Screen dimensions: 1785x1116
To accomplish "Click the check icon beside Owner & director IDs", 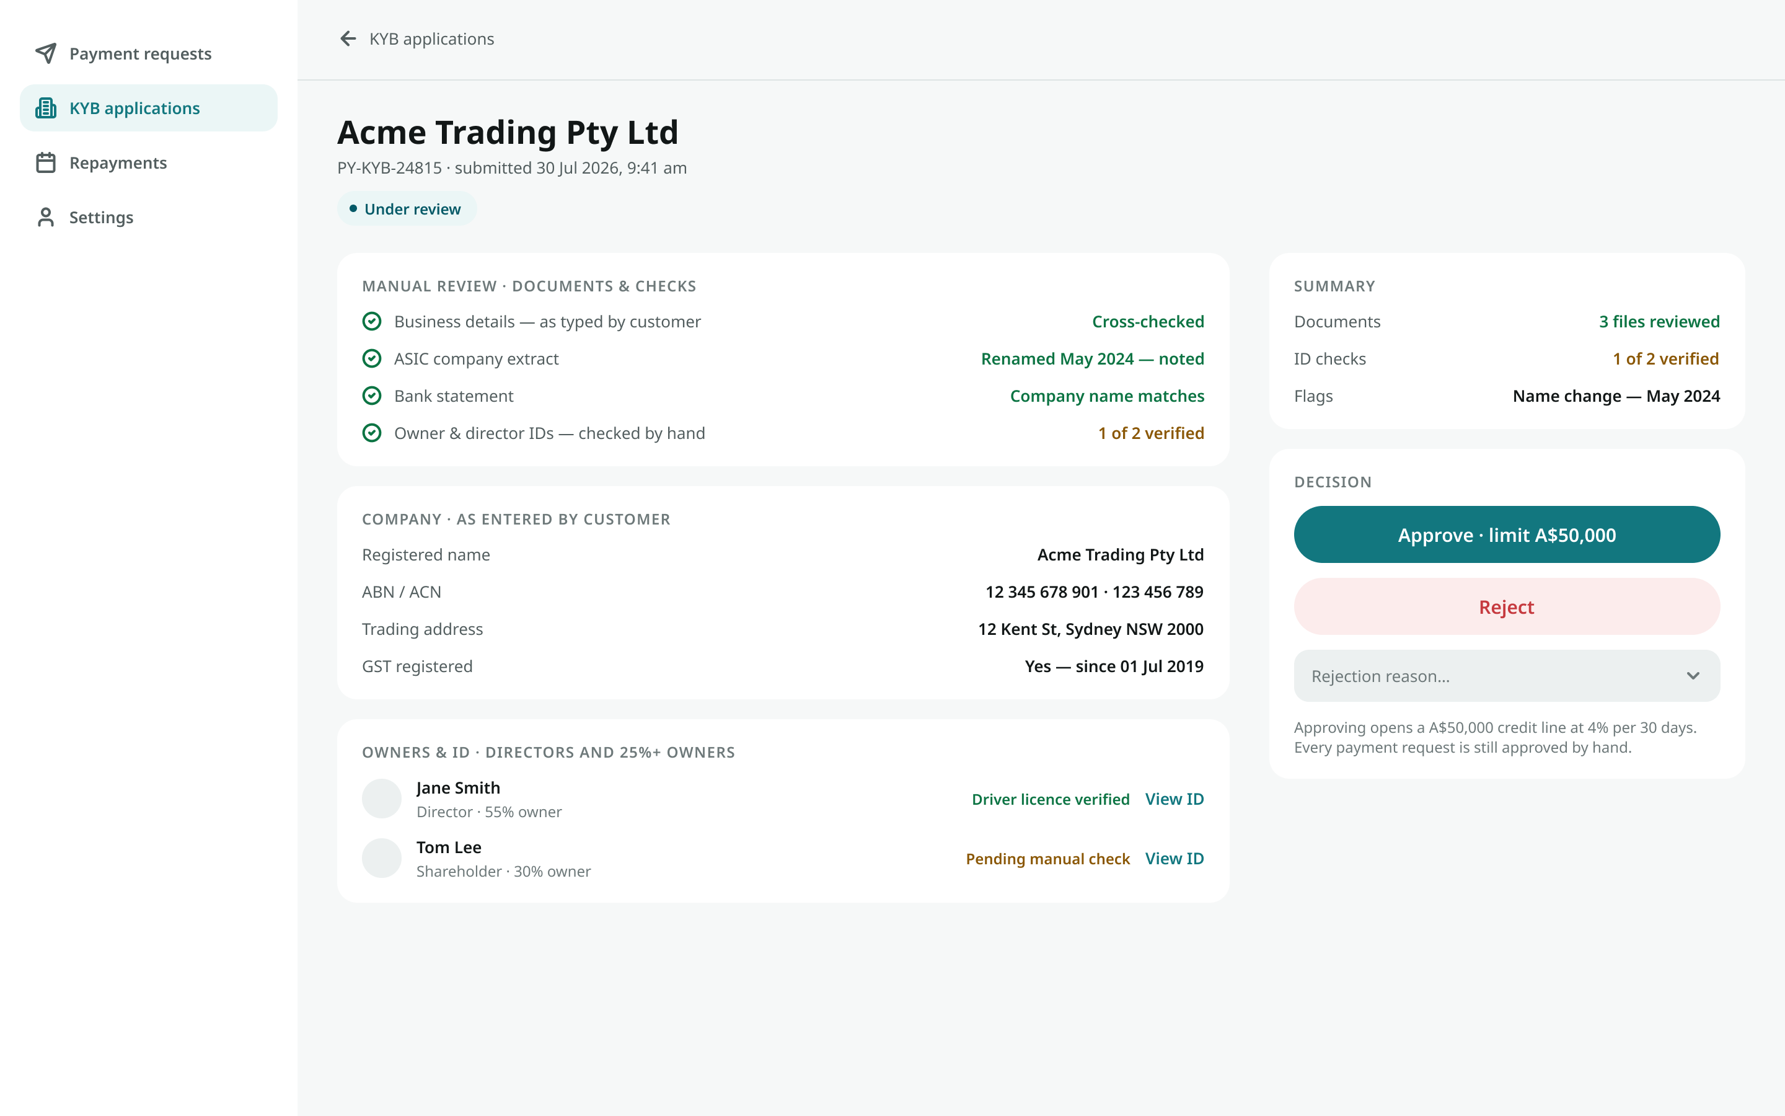I will tap(372, 433).
